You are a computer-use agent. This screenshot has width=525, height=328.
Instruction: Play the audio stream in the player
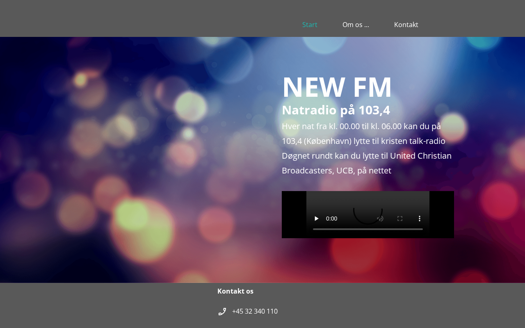[316, 219]
